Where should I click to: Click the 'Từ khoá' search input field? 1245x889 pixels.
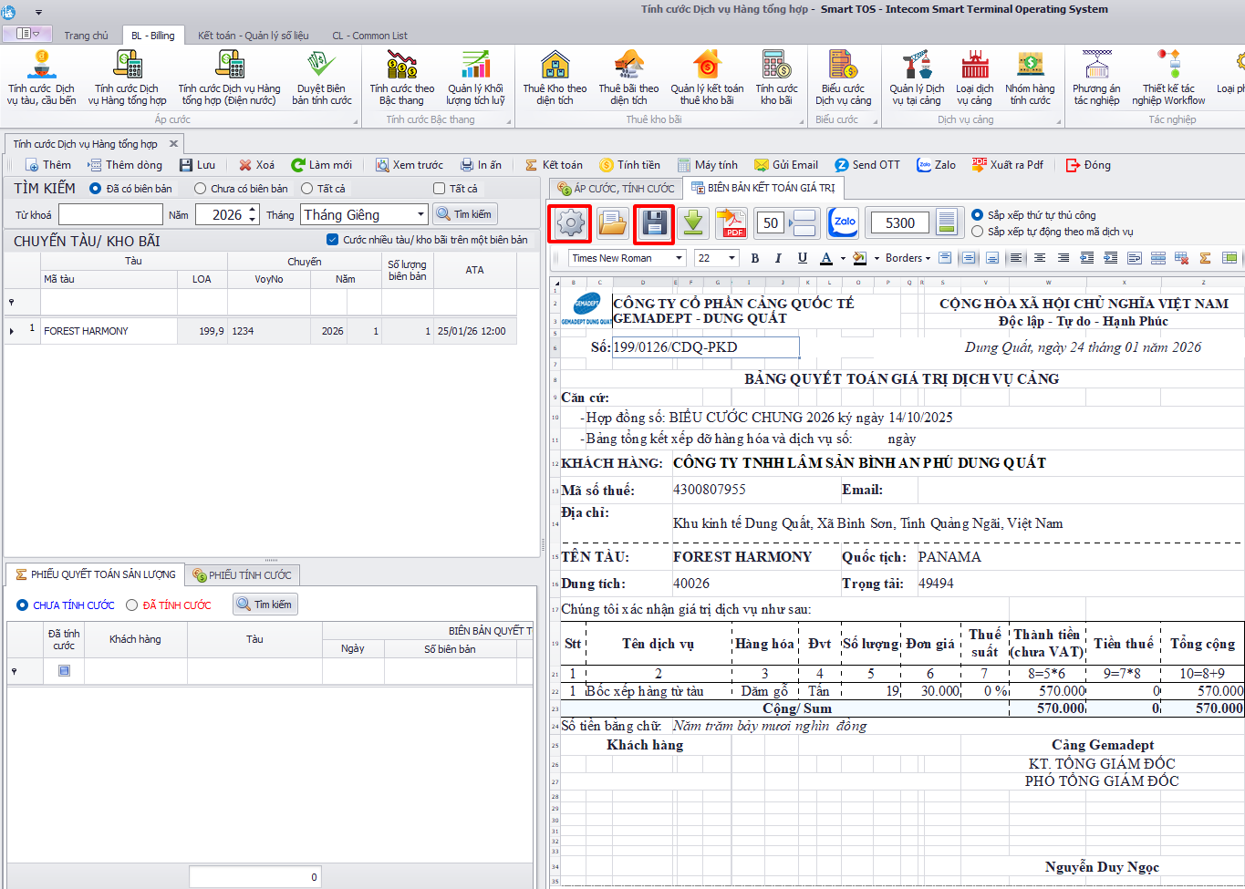pyautogui.click(x=110, y=214)
